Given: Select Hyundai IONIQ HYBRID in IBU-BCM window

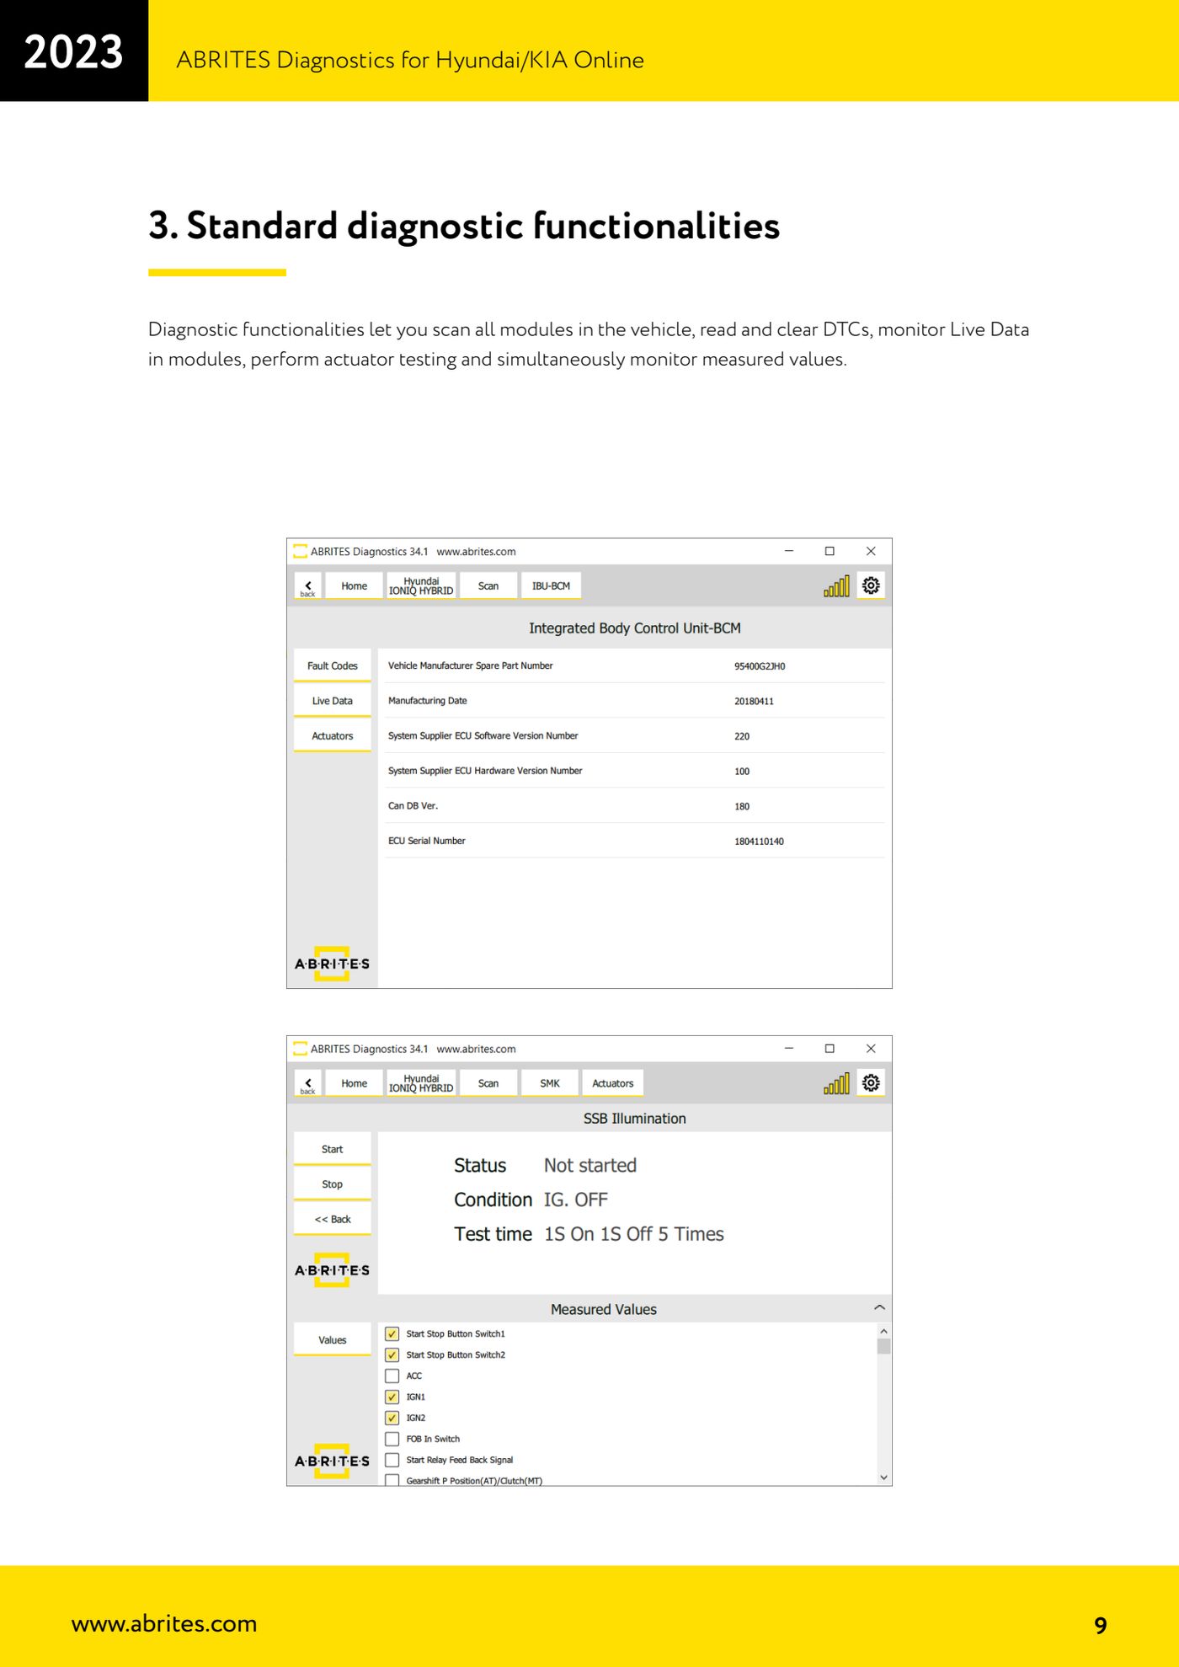Looking at the screenshot, I should (x=421, y=586).
